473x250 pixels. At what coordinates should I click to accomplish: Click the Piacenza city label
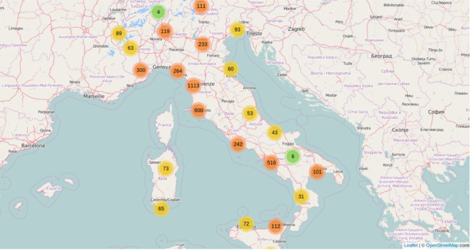pyautogui.click(x=176, y=50)
